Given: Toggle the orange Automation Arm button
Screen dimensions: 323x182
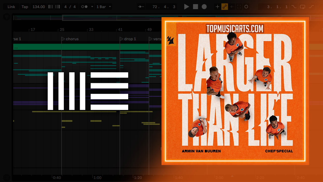Looking at the screenshot, I should point(225,7).
